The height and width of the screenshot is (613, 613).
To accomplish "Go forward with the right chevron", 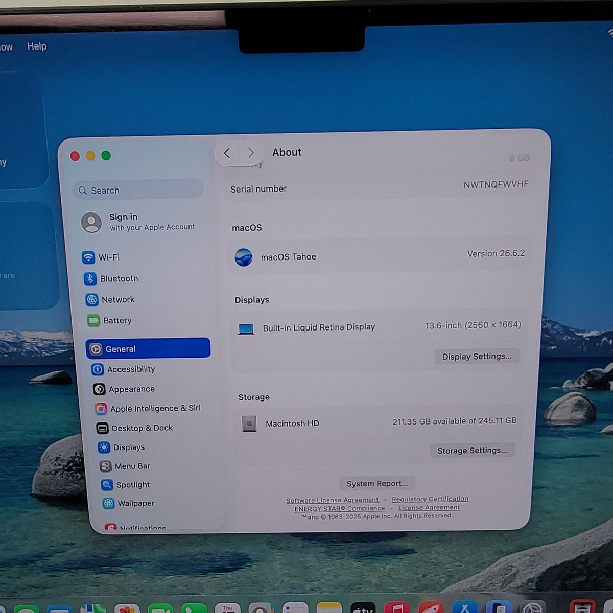I will (x=251, y=153).
